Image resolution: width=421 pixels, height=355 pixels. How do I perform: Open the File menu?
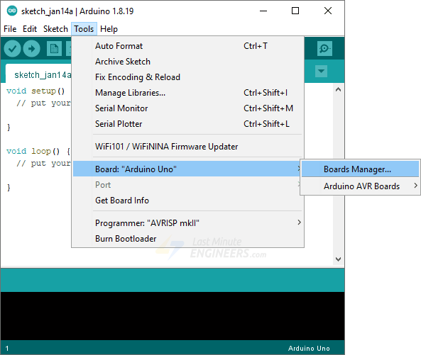tap(10, 29)
